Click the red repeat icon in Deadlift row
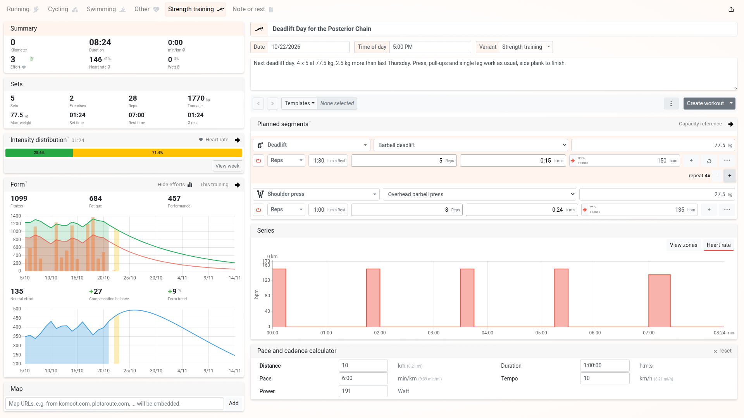 [258, 161]
